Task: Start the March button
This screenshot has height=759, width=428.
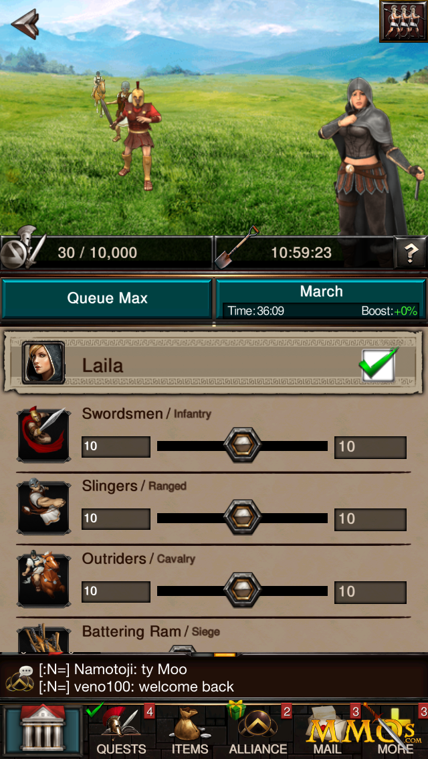Action: click(321, 298)
